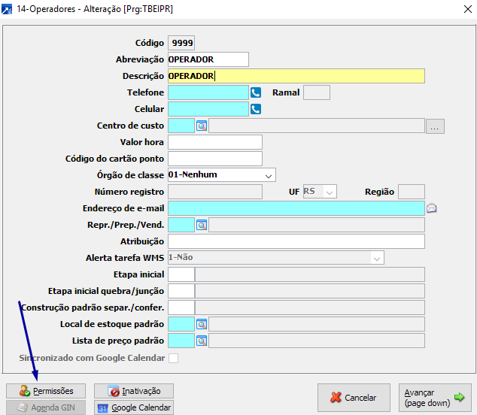Open the Google Calendar button
Viewport: 477px width, 415px height.
(133, 407)
